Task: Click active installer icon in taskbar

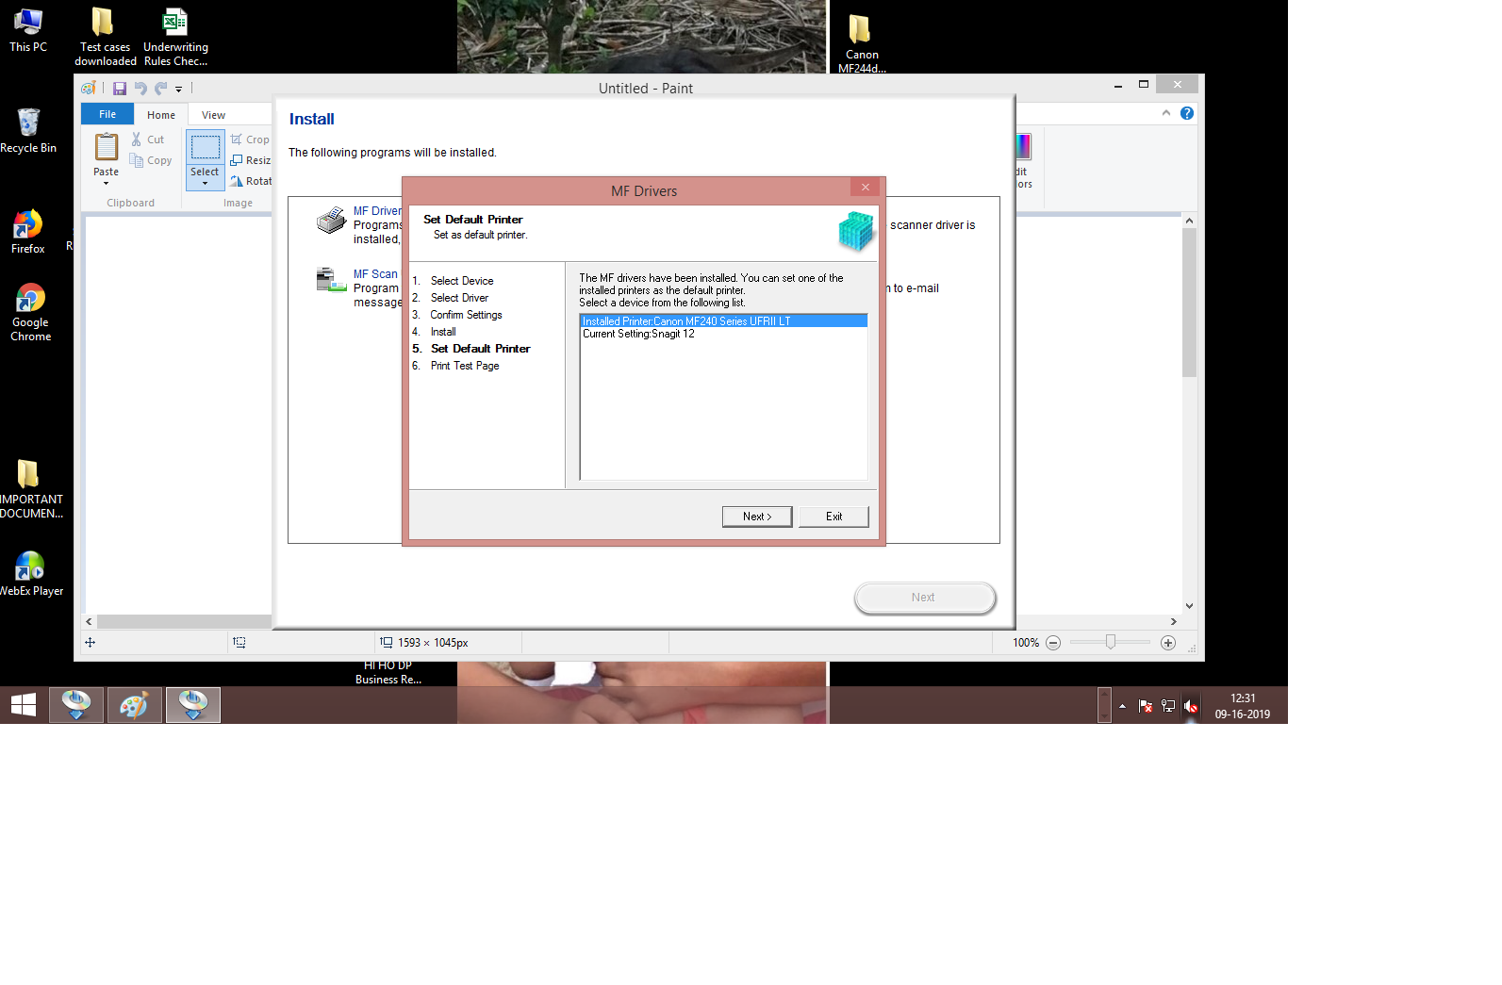Action: pos(193,705)
